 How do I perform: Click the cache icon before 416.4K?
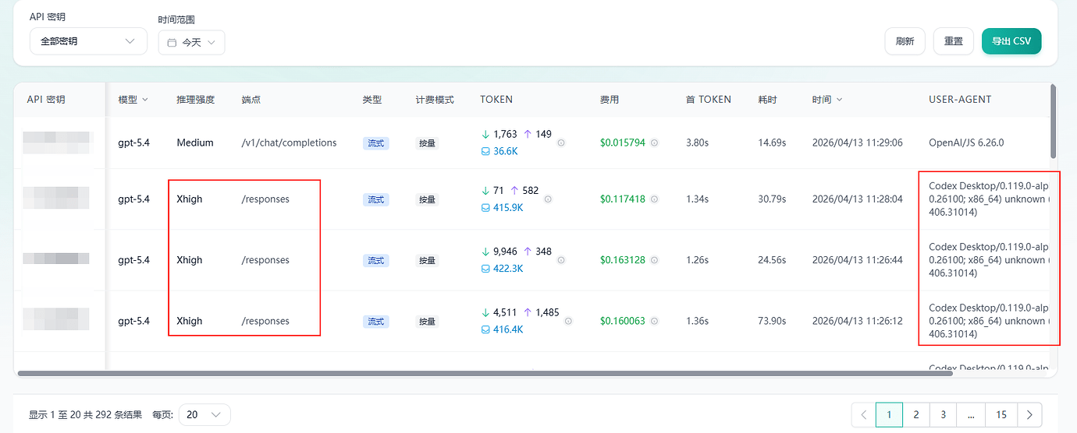tap(486, 329)
